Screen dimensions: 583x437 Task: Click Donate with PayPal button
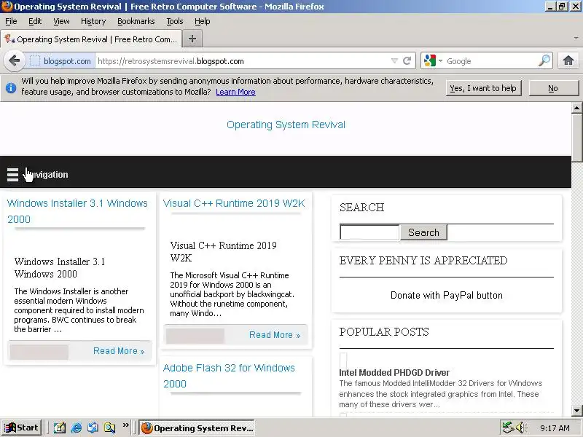click(447, 295)
